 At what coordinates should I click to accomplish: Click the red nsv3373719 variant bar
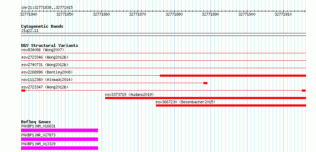click(206, 98)
